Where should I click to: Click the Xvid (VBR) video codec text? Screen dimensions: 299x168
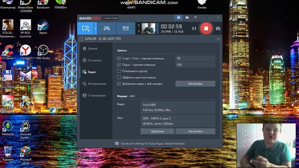pyautogui.click(x=149, y=105)
